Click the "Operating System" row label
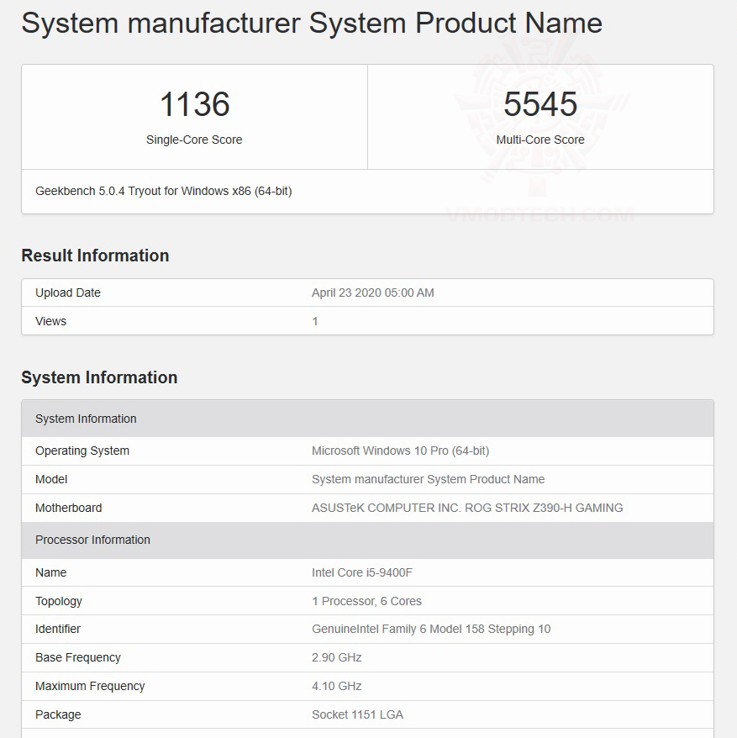The image size is (737, 738). [82, 451]
